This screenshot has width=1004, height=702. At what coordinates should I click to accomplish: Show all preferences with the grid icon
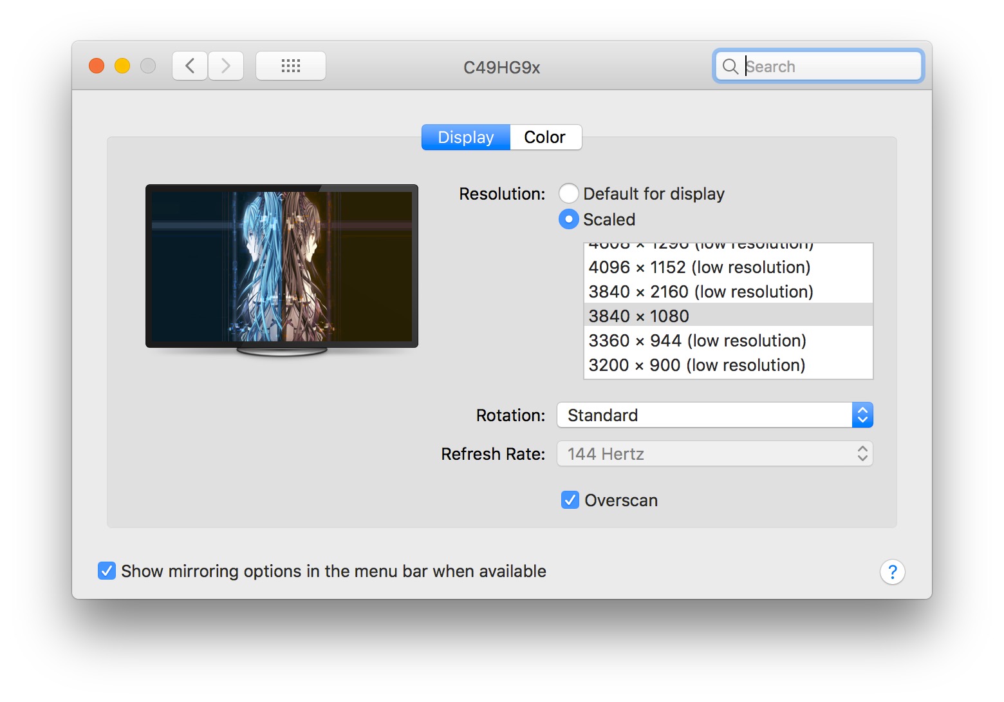pos(291,66)
